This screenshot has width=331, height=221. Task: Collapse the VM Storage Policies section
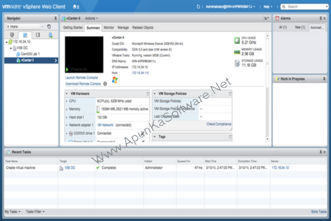pyautogui.click(x=154, y=94)
